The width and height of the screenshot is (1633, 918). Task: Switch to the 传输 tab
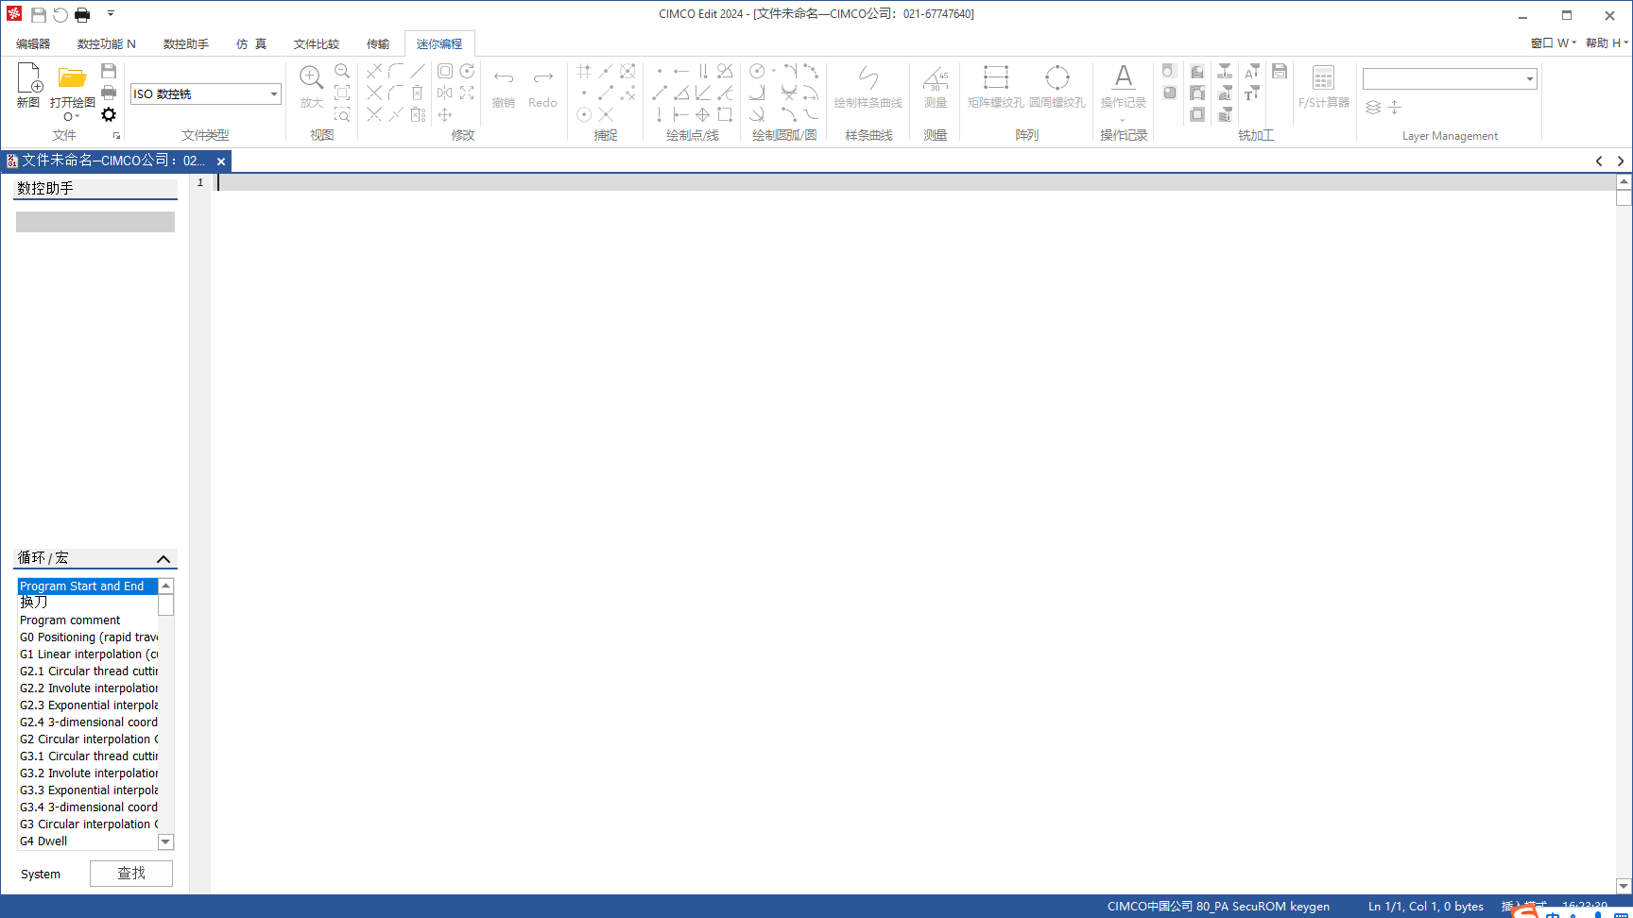click(x=378, y=43)
